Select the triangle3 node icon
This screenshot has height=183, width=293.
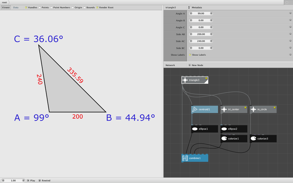pyautogui.click(x=185, y=80)
